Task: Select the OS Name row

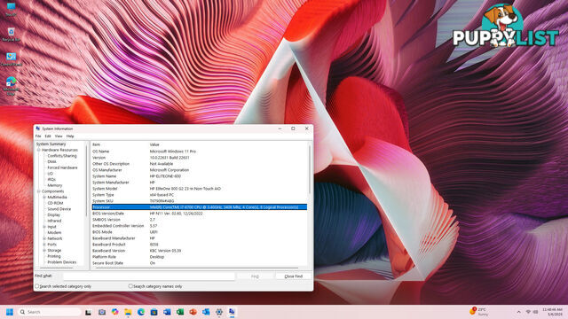Action: tap(199, 152)
